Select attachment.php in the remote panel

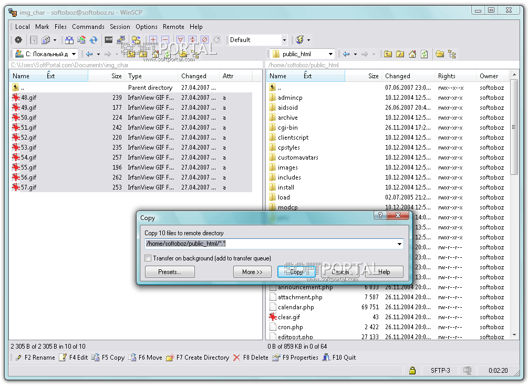(x=299, y=297)
